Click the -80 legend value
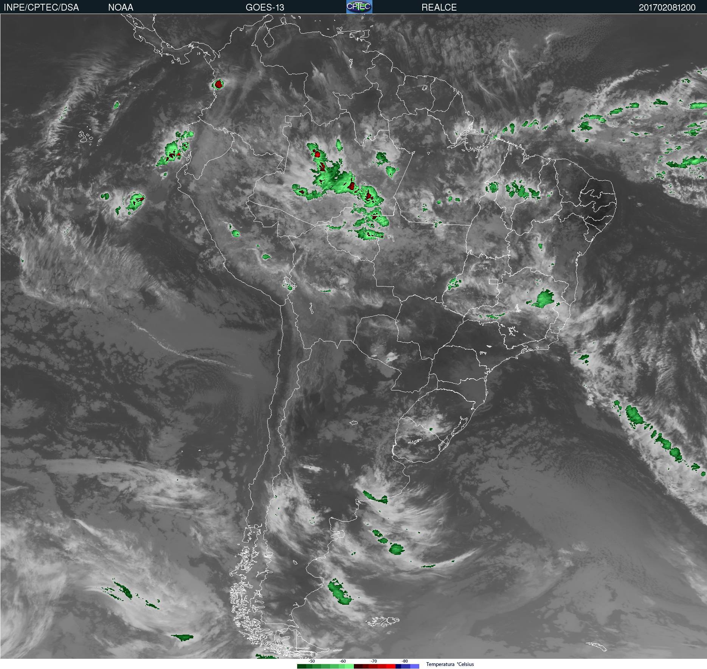The height and width of the screenshot is (669, 707). point(405,661)
